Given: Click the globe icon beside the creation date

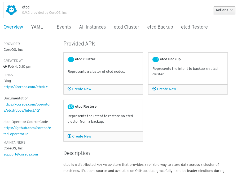Looking at the screenshot, I should click(x=5, y=67).
